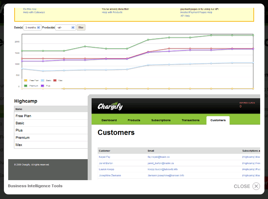
Task: Open customer Nayeli Fay link
Action: (x=104, y=157)
